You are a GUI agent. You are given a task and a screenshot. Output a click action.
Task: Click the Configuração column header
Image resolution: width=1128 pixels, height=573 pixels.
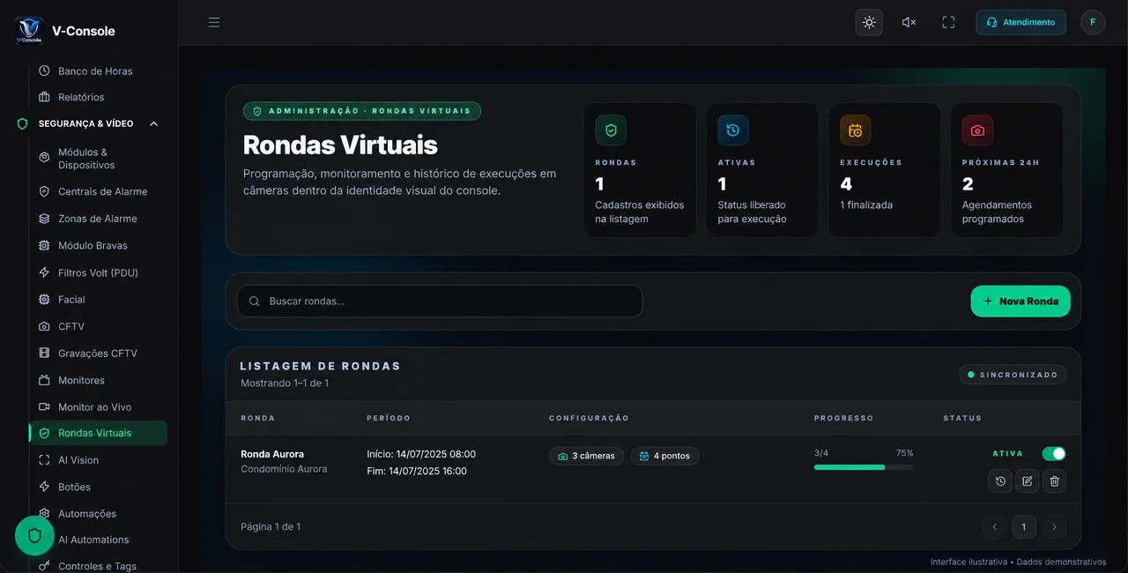pyautogui.click(x=589, y=418)
